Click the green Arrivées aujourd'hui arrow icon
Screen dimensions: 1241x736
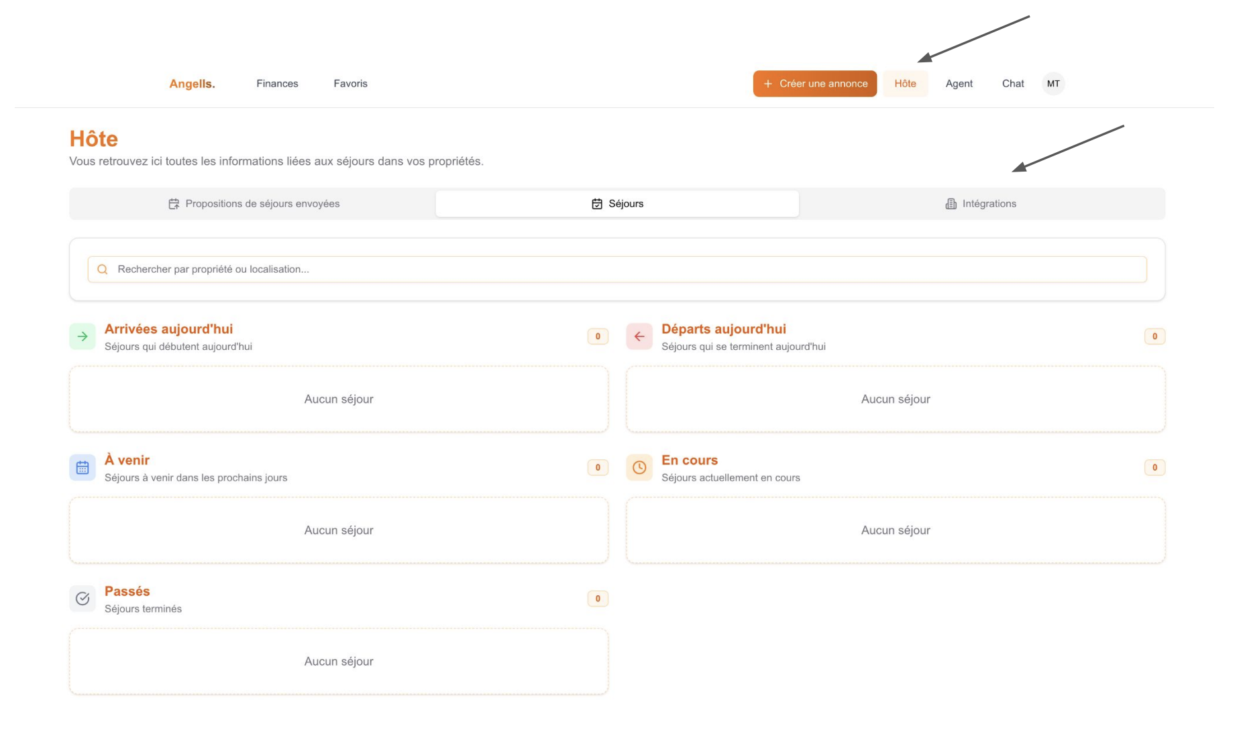(83, 336)
